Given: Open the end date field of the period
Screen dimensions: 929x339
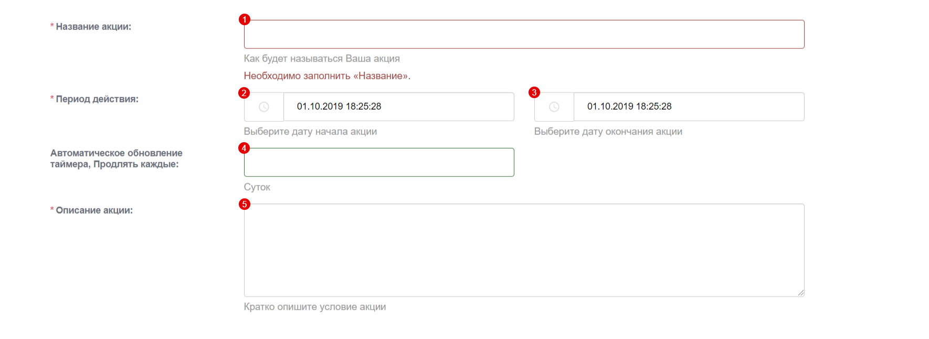Looking at the screenshot, I should (x=688, y=107).
